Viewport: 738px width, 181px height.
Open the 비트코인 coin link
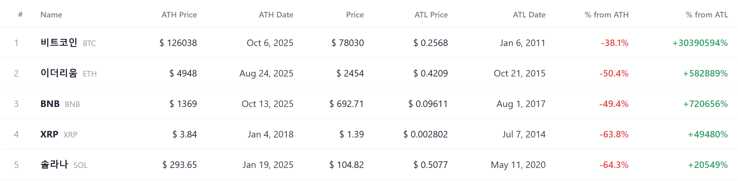(x=59, y=42)
